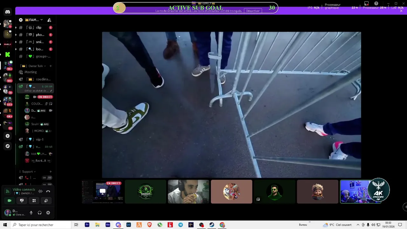Select the COUDI... voice participant
Screen dimensions: 407x229
click(x=39, y=104)
